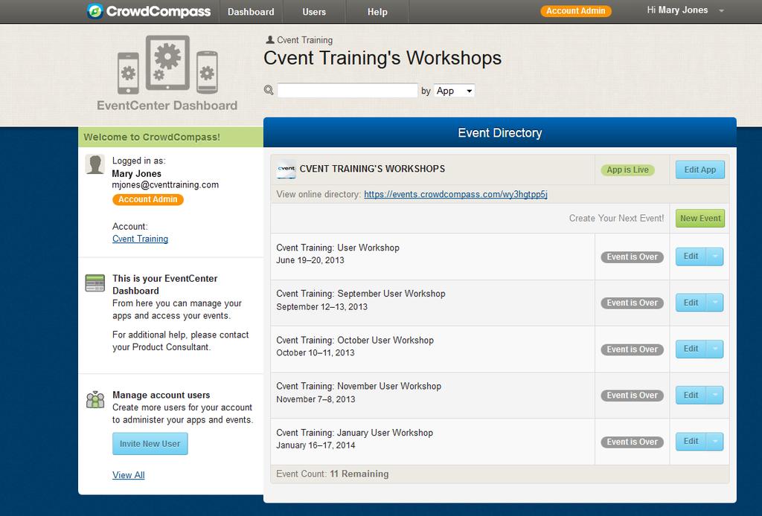The image size is (762, 516).
Task: Click Event is Over badge for June workshop
Action: [632, 257]
